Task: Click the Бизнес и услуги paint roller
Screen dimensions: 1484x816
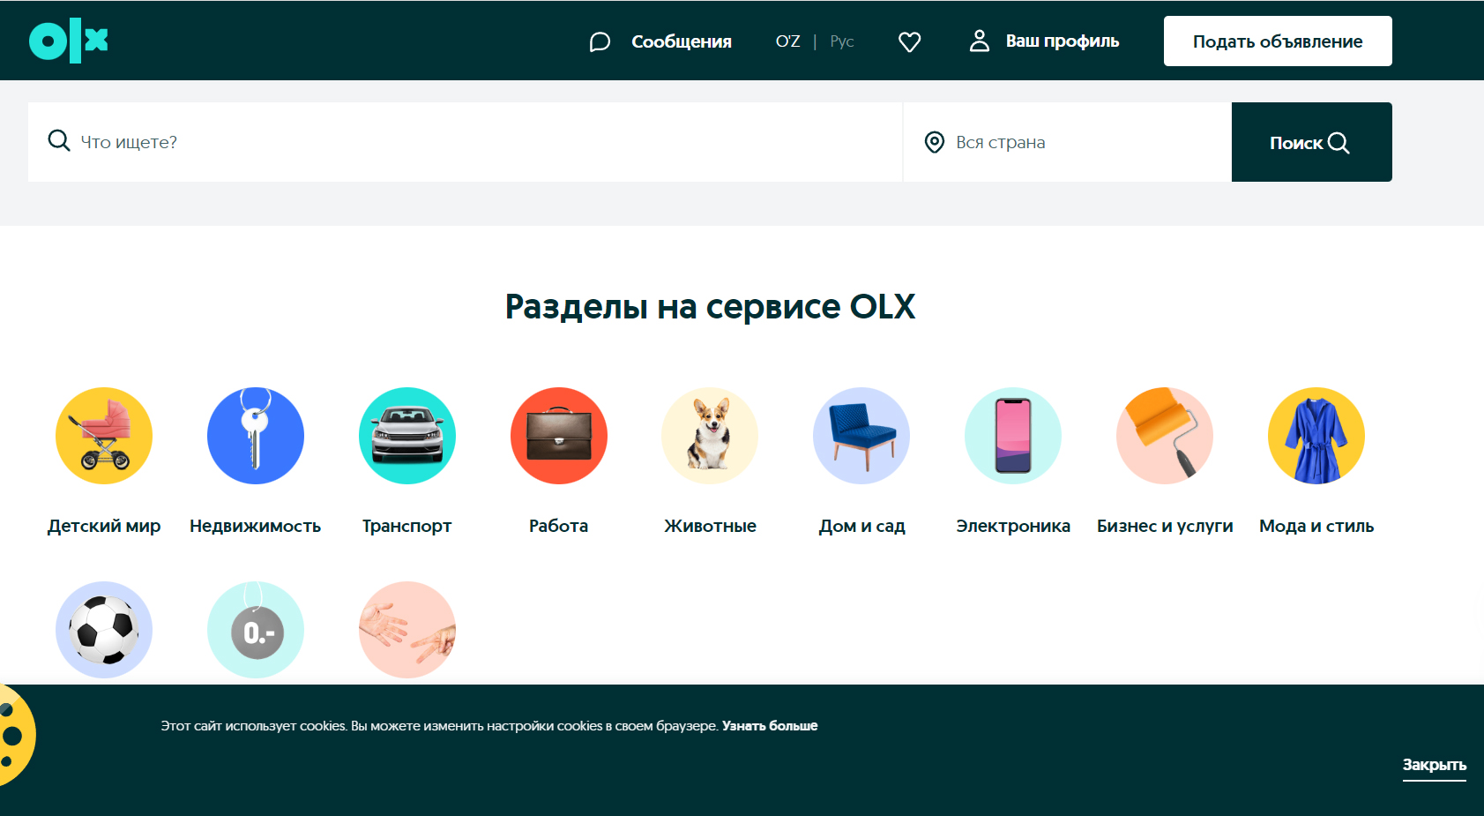Action: 1165,436
